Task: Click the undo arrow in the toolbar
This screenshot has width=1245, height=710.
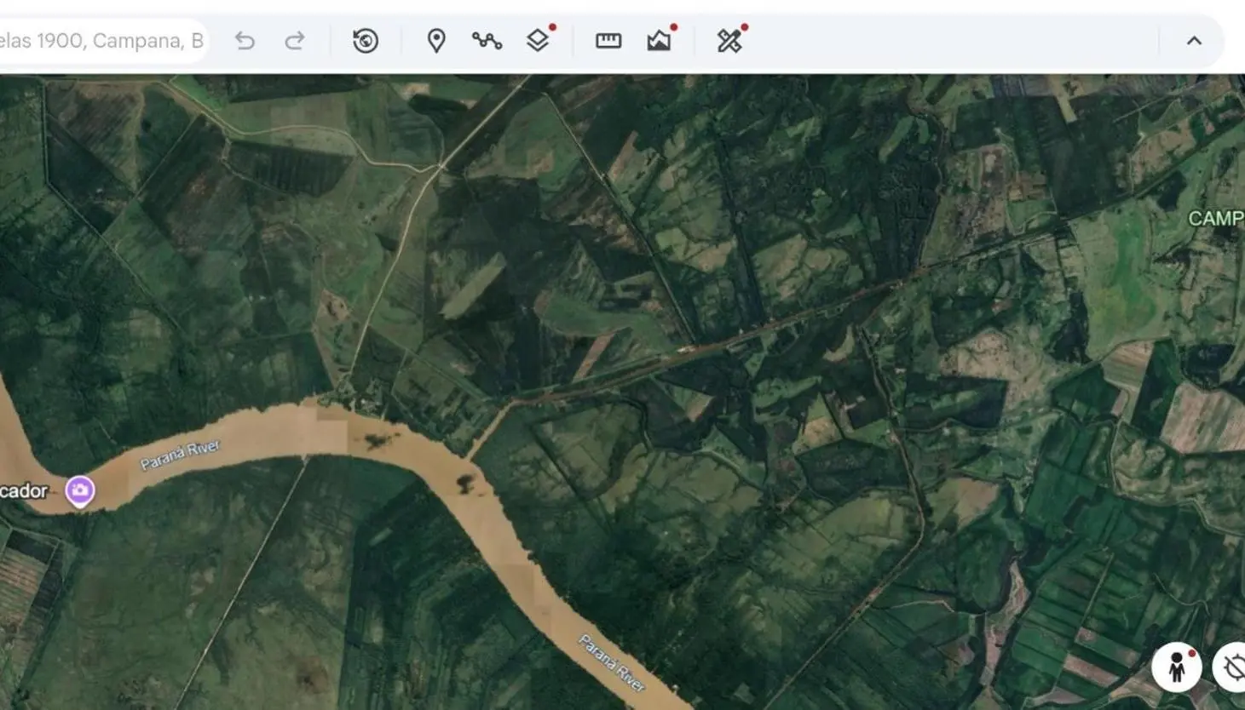Action: pyautogui.click(x=245, y=41)
